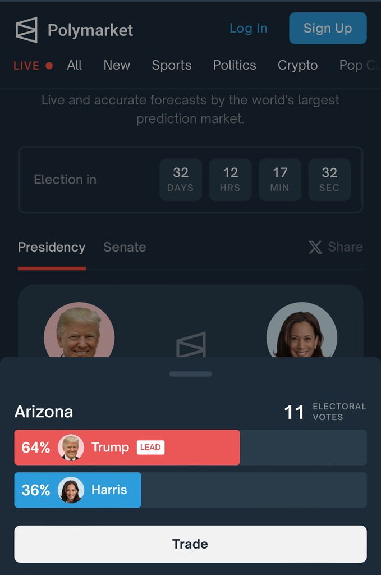Click the center Polymarket watermark logo
The image size is (381, 575).
click(191, 344)
